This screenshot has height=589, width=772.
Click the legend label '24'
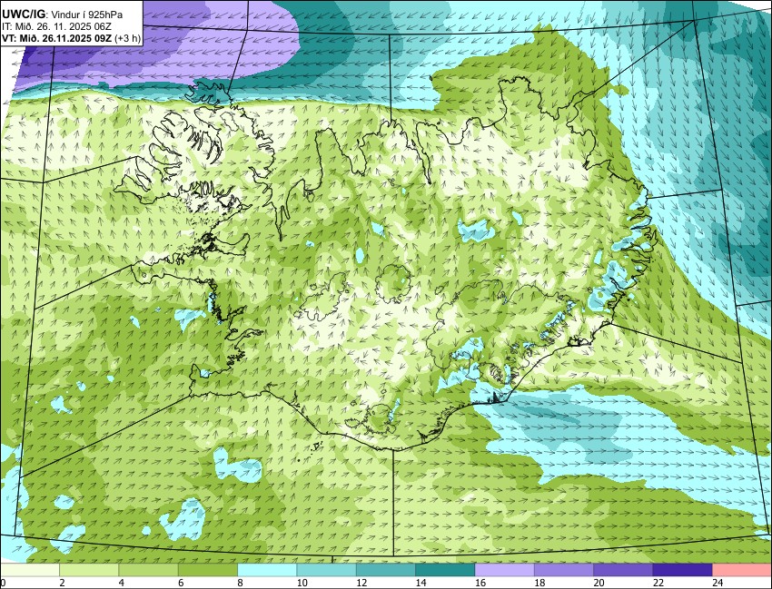[x=718, y=583]
